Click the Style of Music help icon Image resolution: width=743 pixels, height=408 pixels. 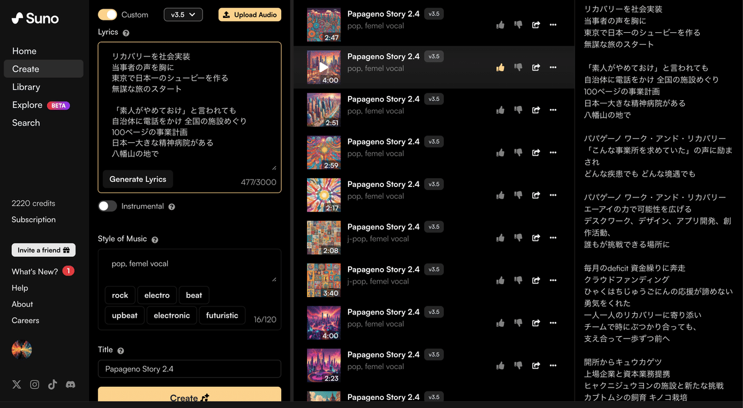155,239
